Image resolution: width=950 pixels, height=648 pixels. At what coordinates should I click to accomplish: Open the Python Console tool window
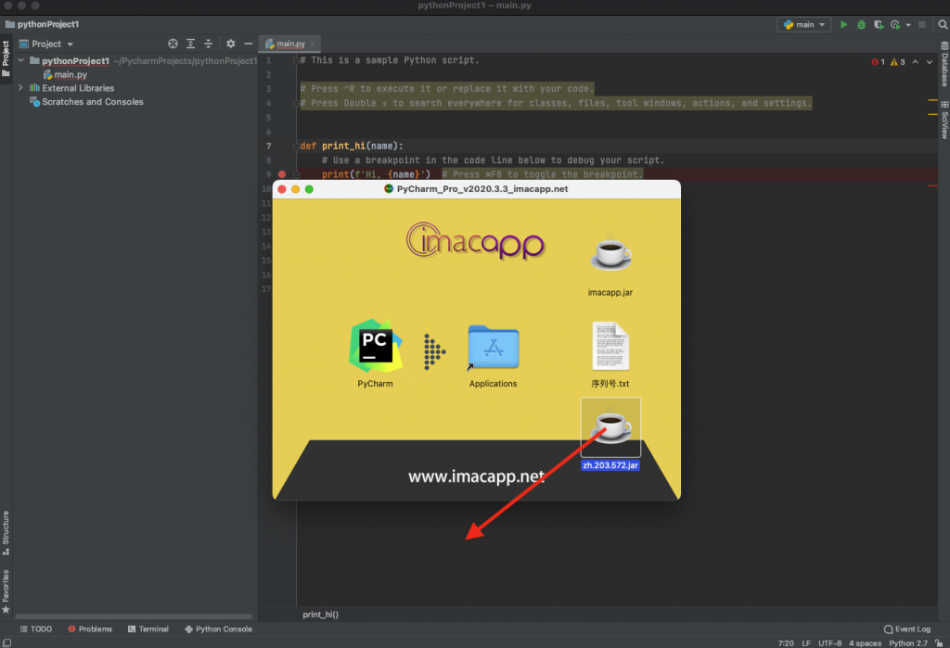218,629
